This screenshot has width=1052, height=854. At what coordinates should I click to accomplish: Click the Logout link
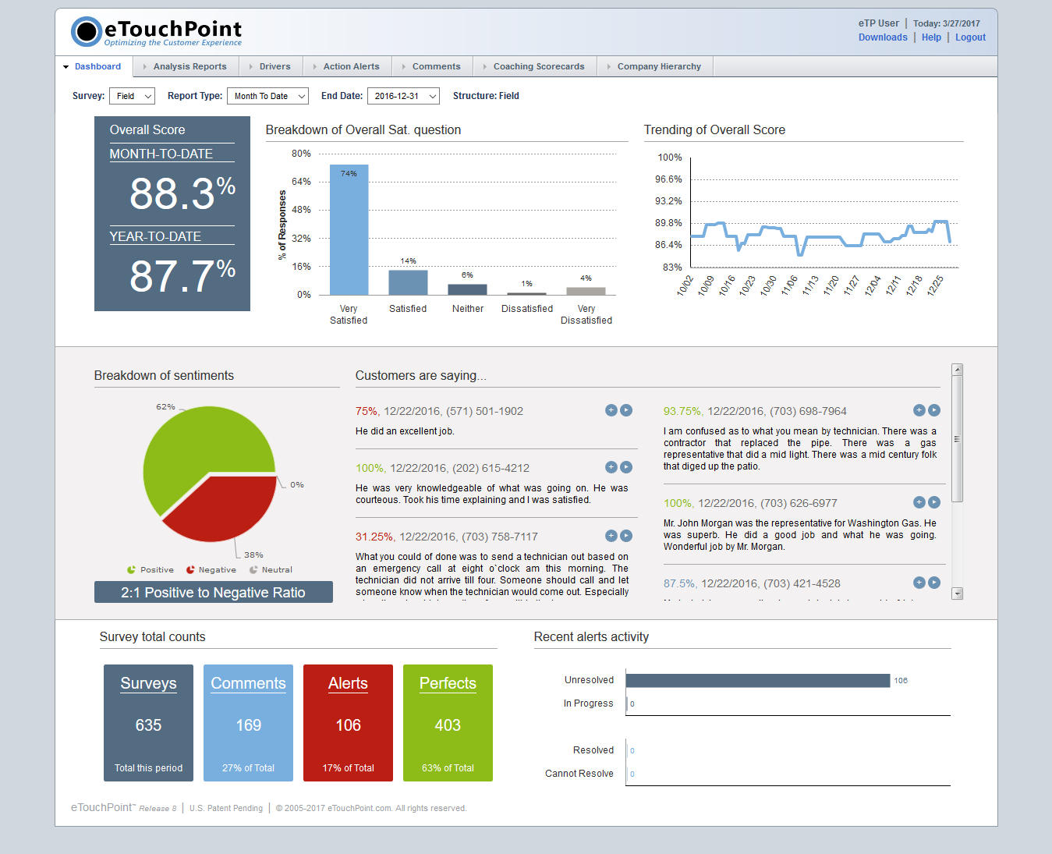970,37
